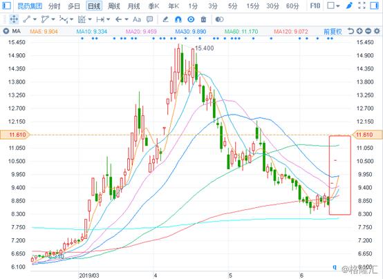Viewport: 383px width, 279px height.
Task: Toggle the right sidebar panel icon
Action: (374, 6)
